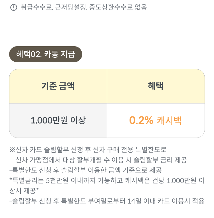The width and height of the screenshot is (214, 218).
Task: Click the *특별금리는 5천만원 이내 line
Action: (107, 181)
